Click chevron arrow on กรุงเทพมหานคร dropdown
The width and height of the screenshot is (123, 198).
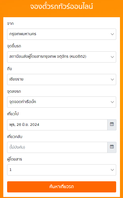[x=112, y=34]
